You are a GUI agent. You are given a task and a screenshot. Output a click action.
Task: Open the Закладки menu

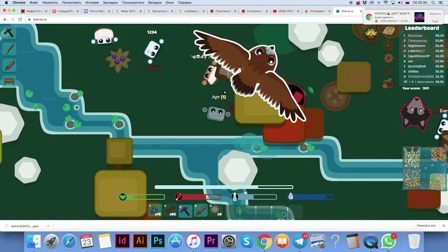tap(110, 2)
